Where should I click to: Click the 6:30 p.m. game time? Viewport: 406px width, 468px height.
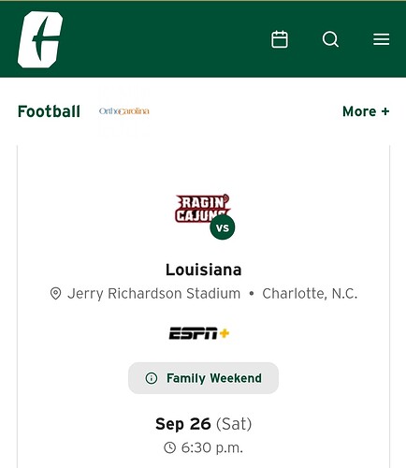click(x=212, y=447)
